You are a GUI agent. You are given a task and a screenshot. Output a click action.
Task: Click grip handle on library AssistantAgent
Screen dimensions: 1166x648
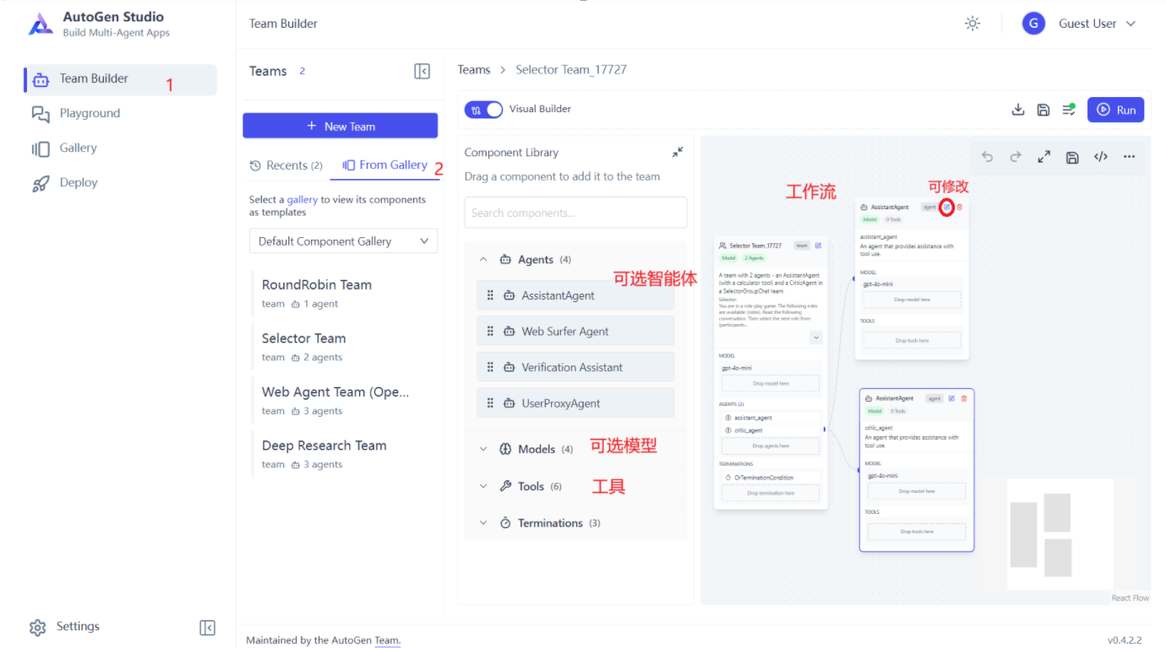[490, 296]
